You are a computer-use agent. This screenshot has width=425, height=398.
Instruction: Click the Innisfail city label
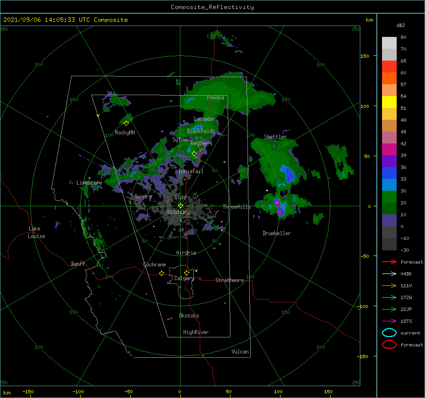(x=191, y=171)
